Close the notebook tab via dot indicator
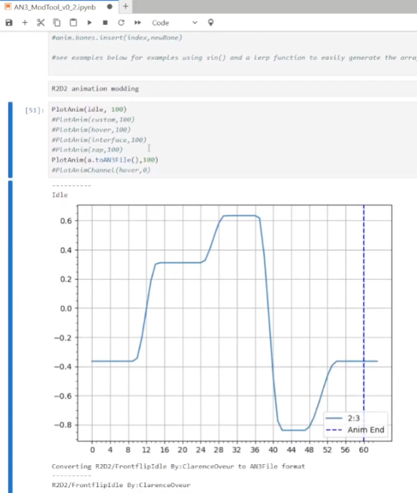This screenshot has width=417, height=493. [108, 6]
